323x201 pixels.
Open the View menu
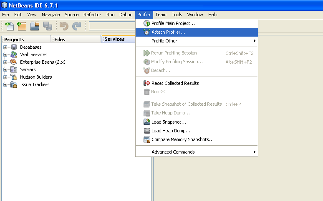[32, 15]
